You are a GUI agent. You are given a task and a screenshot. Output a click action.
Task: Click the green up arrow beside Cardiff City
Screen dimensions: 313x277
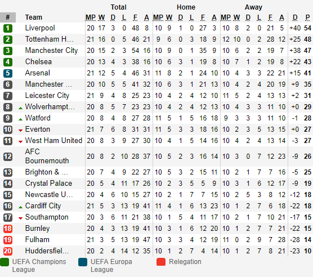coord(20,207)
